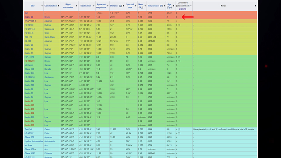Follow the HD 158259 link
281x158 pixels.
click(30, 61)
